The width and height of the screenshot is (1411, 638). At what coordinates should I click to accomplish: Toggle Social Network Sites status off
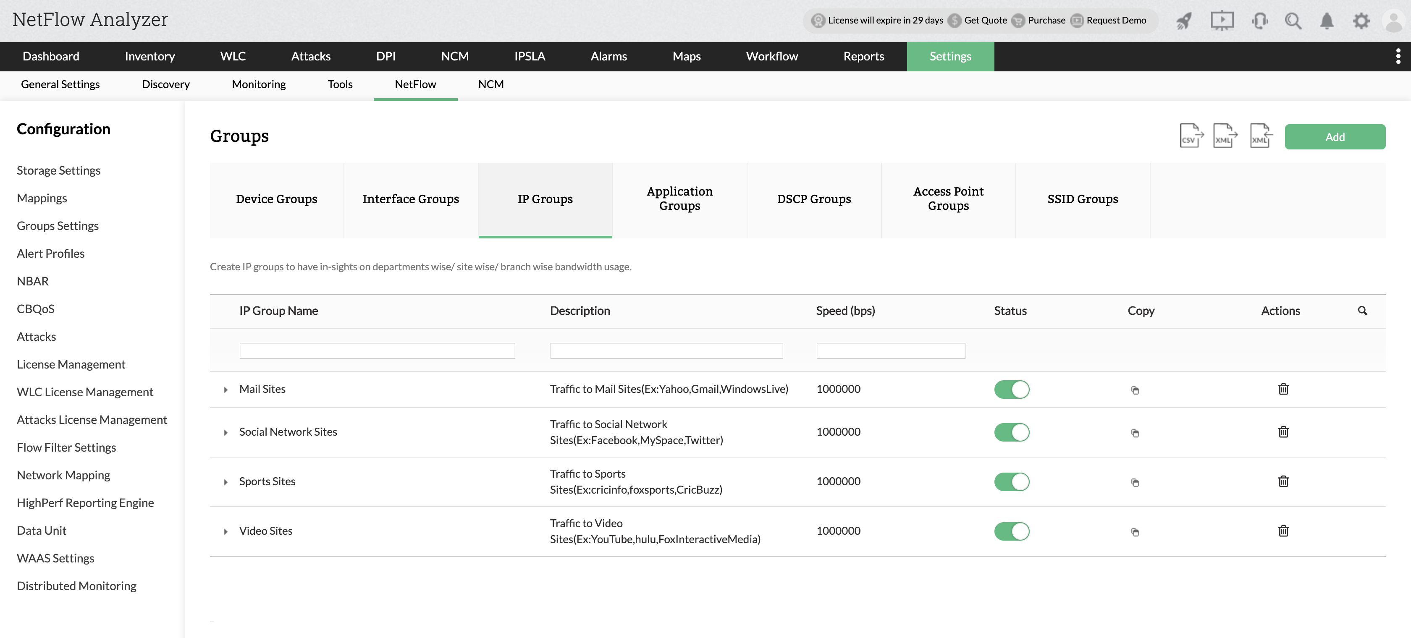click(x=1011, y=432)
